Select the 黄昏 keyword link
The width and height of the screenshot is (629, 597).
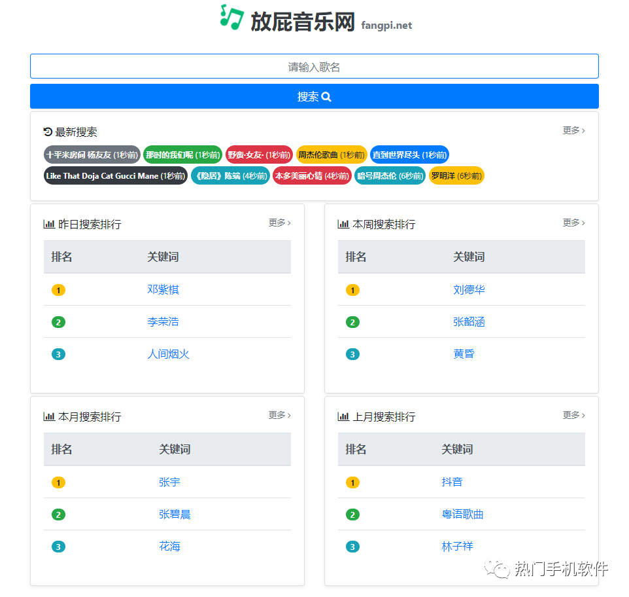464,353
